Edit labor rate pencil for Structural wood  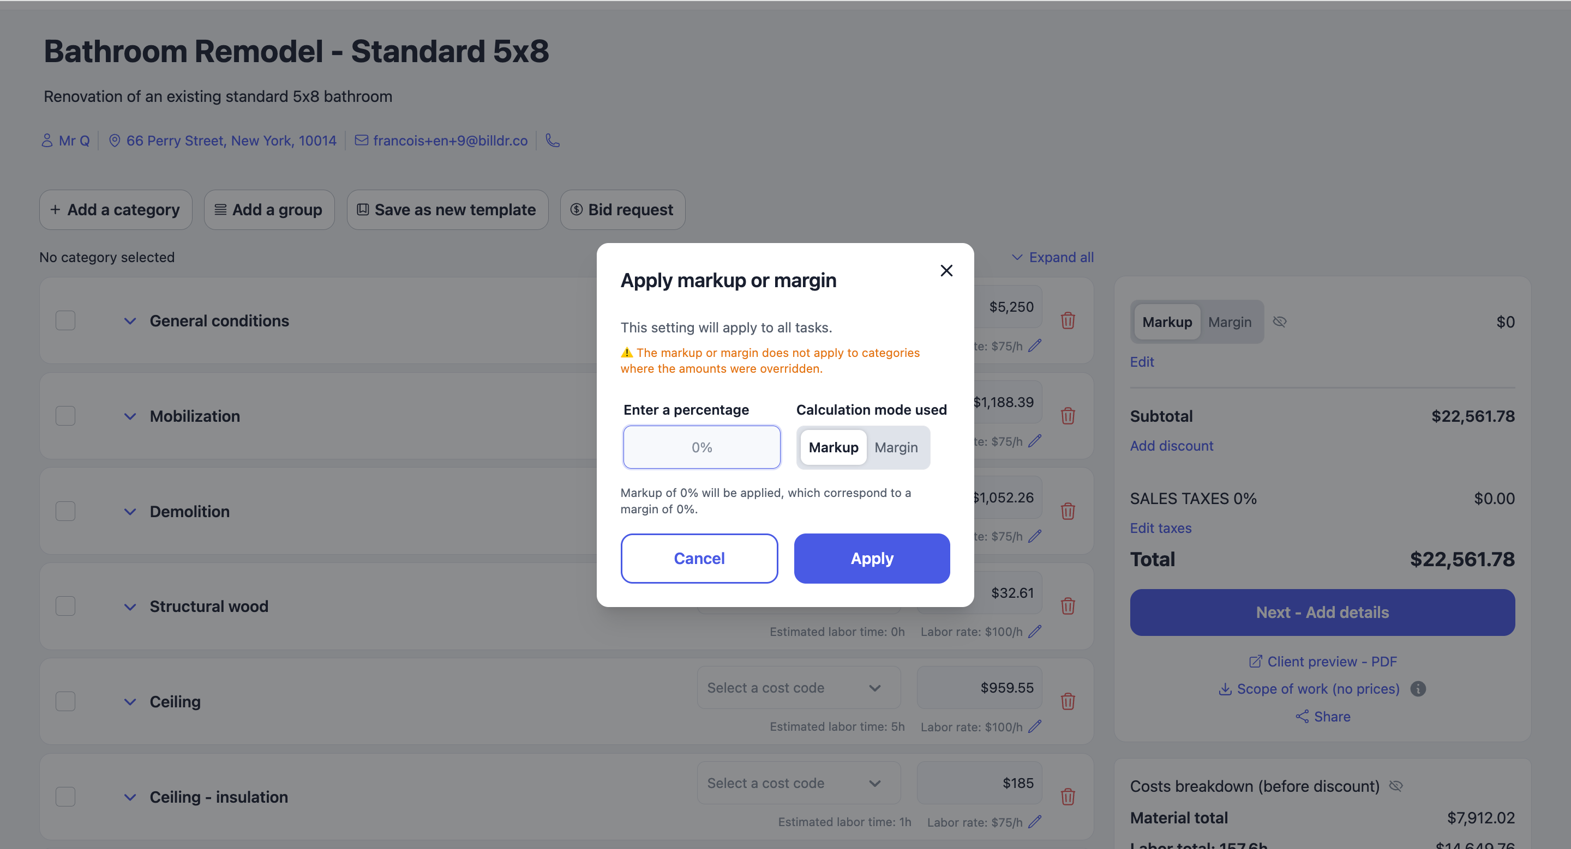pyautogui.click(x=1035, y=632)
